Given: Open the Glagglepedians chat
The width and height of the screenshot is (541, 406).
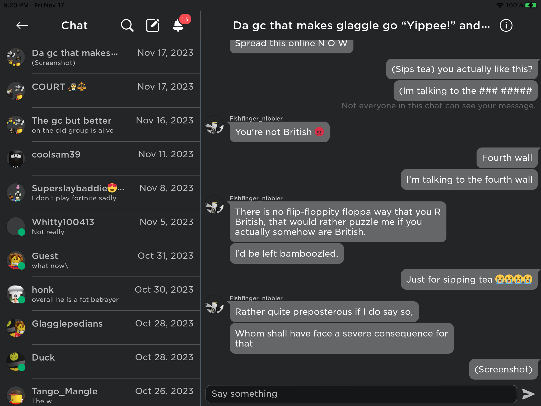Looking at the screenshot, I should [100, 328].
